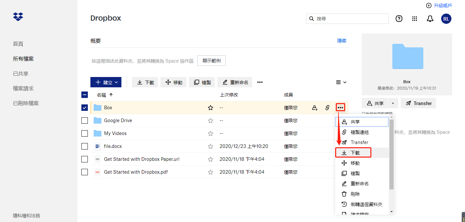
Task: Click 重新命名 toolbar button
Action: click(235, 82)
